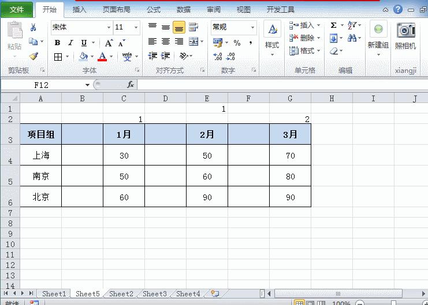The height and width of the screenshot is (305, 428).
Task: Open number format dropdown 常规
Action: [252, 27]
